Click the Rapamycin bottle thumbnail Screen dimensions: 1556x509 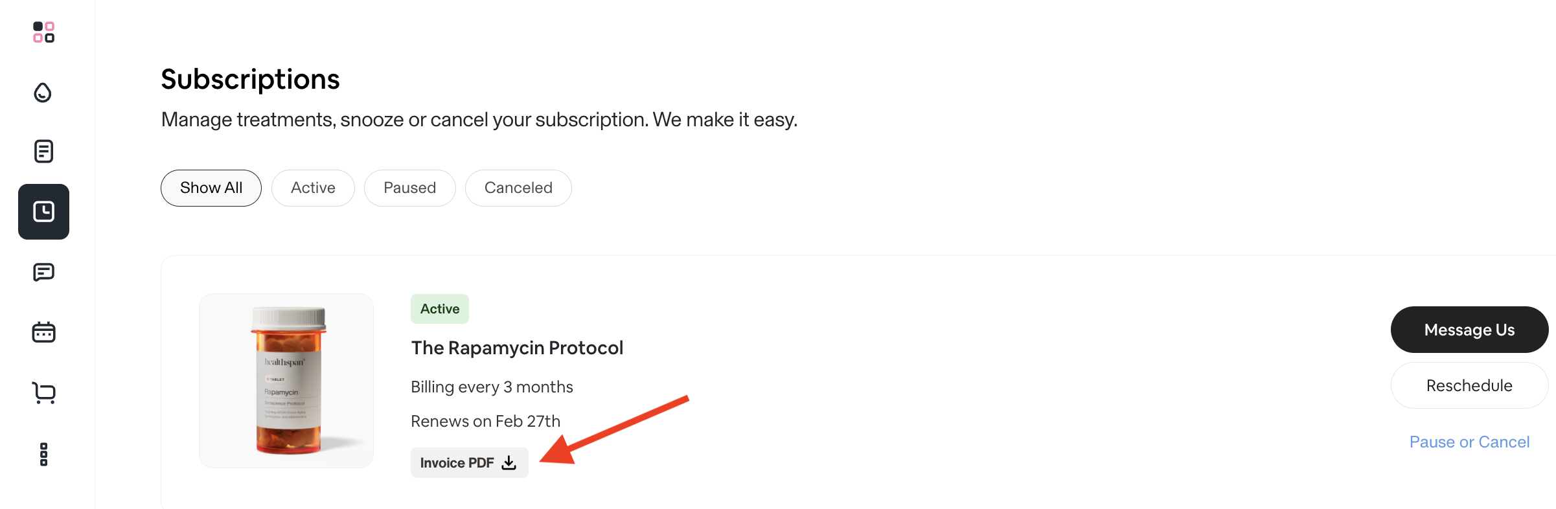(286, 381)
